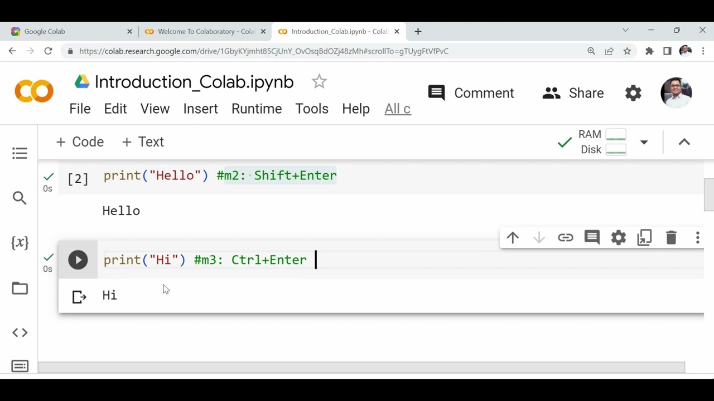Viewport: 714px width, 401px height.
Task: Run the print("Hi") cell
Action: pyautogui.click(x=78, y=260)
